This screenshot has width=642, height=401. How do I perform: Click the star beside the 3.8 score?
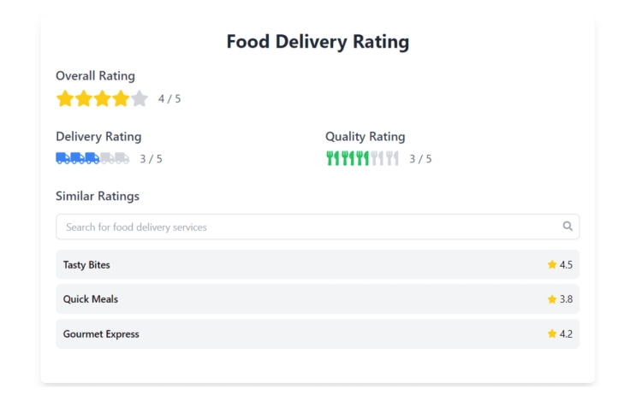(552, 299)
